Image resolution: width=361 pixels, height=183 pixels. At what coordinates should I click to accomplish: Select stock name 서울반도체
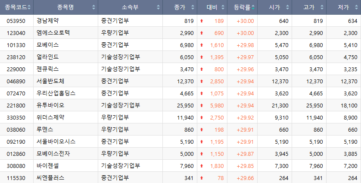50,81
